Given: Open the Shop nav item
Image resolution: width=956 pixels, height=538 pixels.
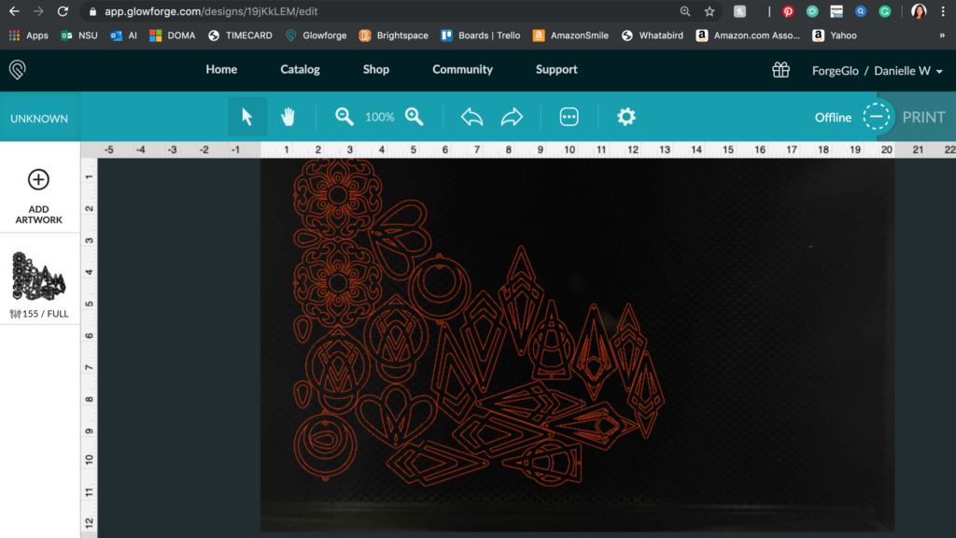Looking at the screenshot, I should coord(376,69).
